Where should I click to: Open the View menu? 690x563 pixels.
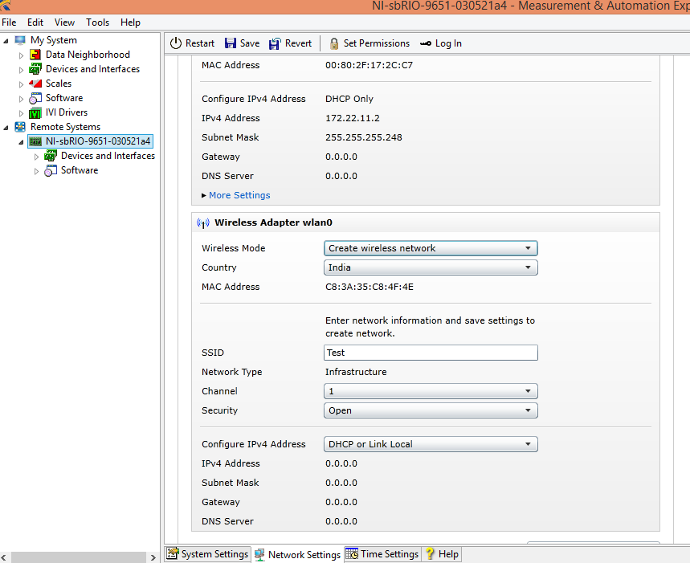(65, 22)
